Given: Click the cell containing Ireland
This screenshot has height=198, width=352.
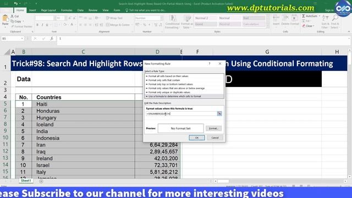Looking at the screenshot, I should [x=83, y=158].
